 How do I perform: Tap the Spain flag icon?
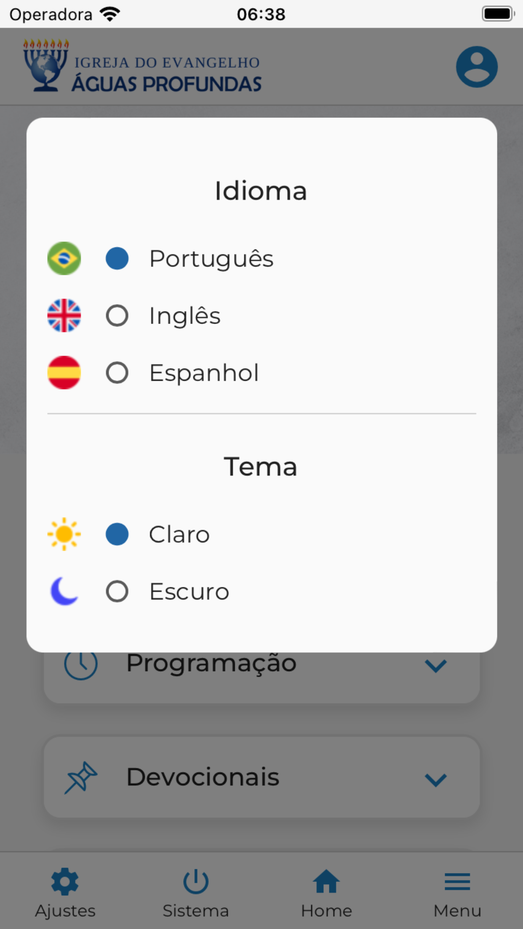point(64,373)
